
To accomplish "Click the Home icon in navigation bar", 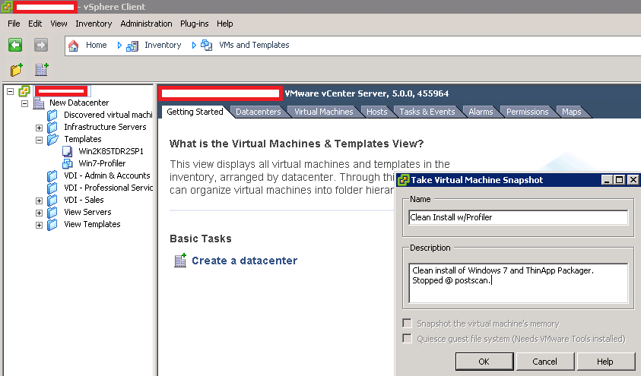I will [74, 45].
